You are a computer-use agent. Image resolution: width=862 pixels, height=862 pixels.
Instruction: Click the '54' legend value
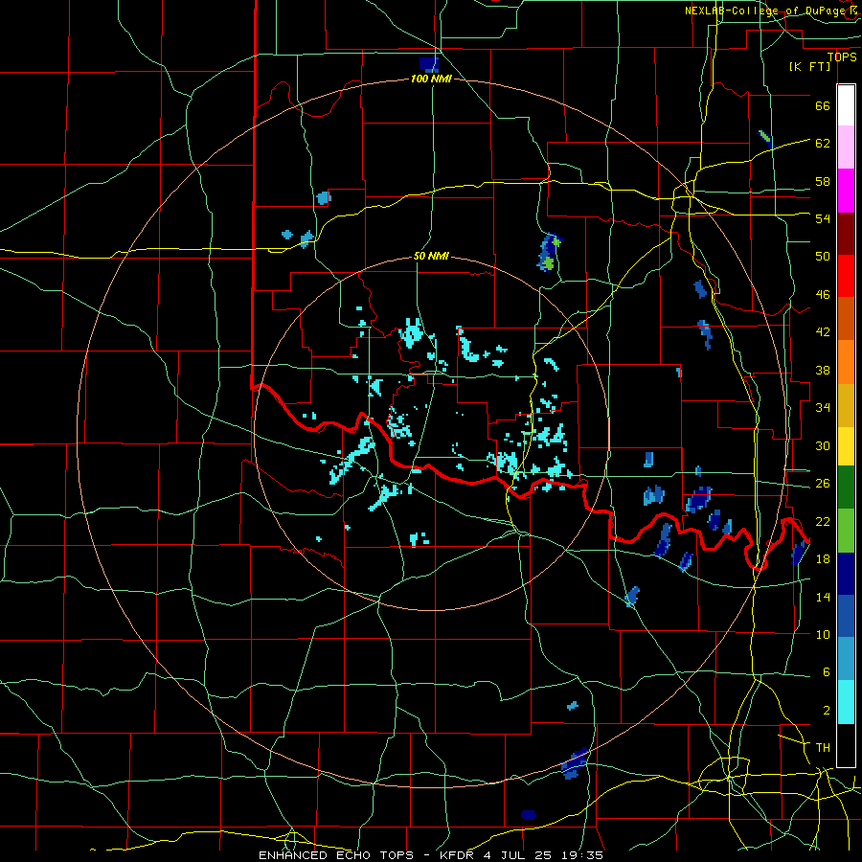coord(823,218)
